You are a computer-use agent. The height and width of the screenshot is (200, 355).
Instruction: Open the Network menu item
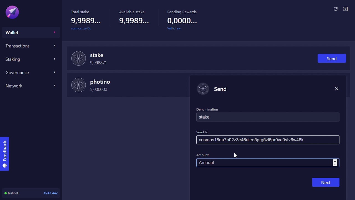31,86
